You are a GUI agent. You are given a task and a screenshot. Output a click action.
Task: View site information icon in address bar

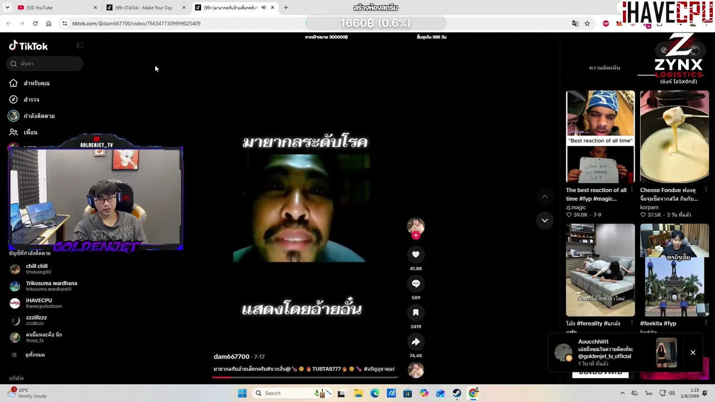pyautogui.click(x=65, y=23)
